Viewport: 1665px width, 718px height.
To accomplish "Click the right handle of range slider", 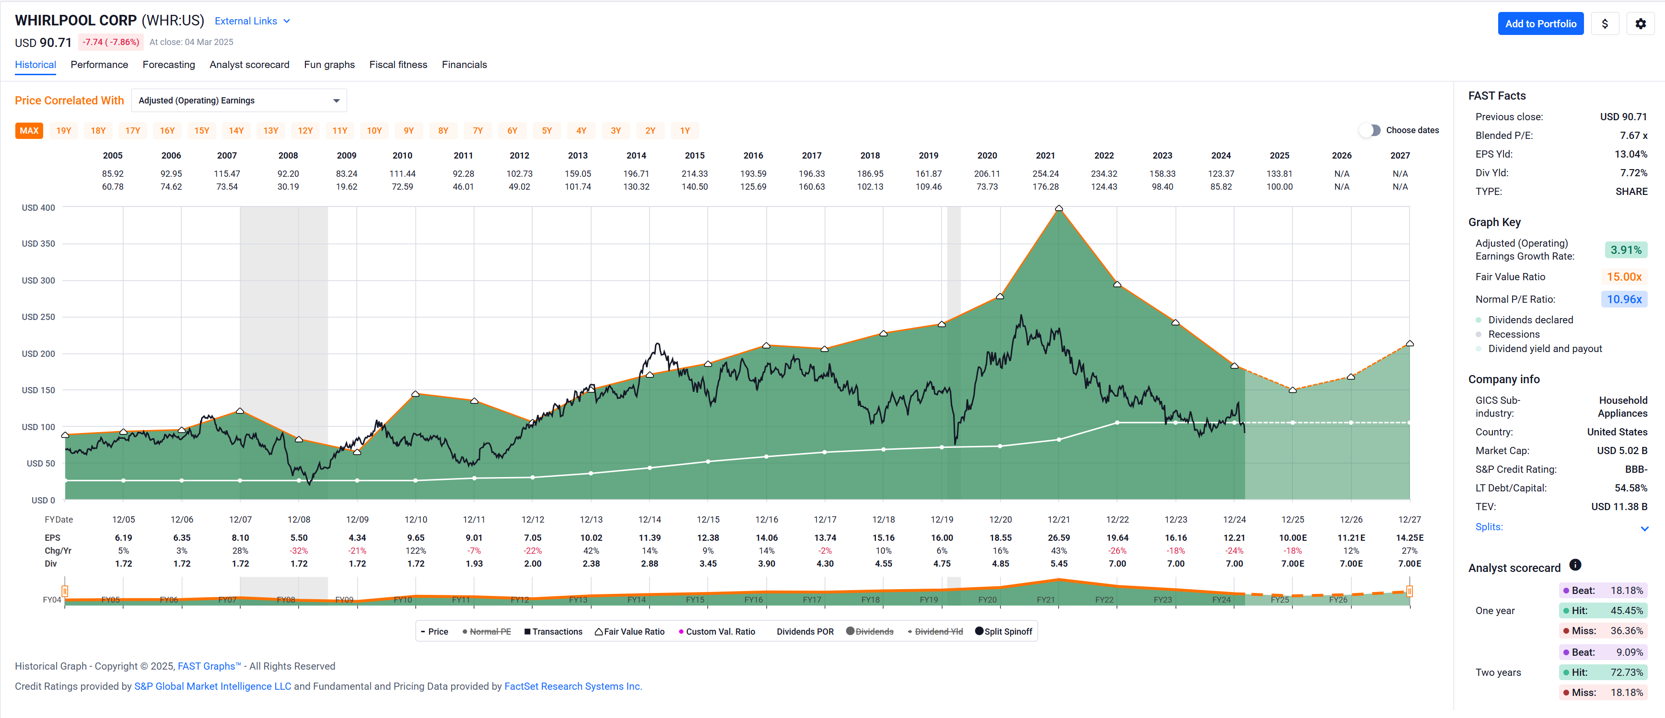I will click(1409, 591).
